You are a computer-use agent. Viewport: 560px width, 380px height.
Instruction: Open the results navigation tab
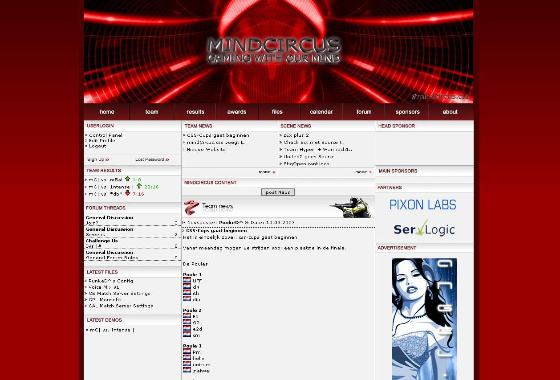click(x=195, y=112)
